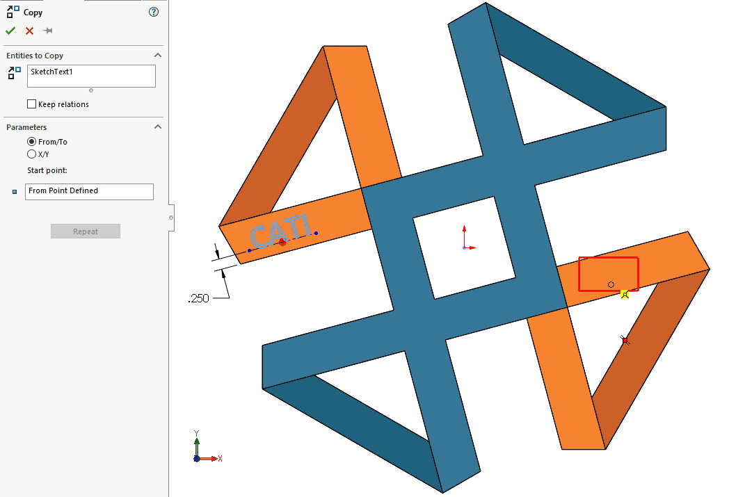Open the Help question mark icon
729x497 pixels.
click(153, 12)
